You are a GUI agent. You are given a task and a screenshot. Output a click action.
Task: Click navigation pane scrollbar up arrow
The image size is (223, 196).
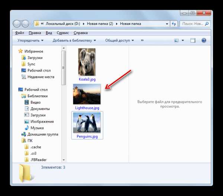[x=64, y=48]
